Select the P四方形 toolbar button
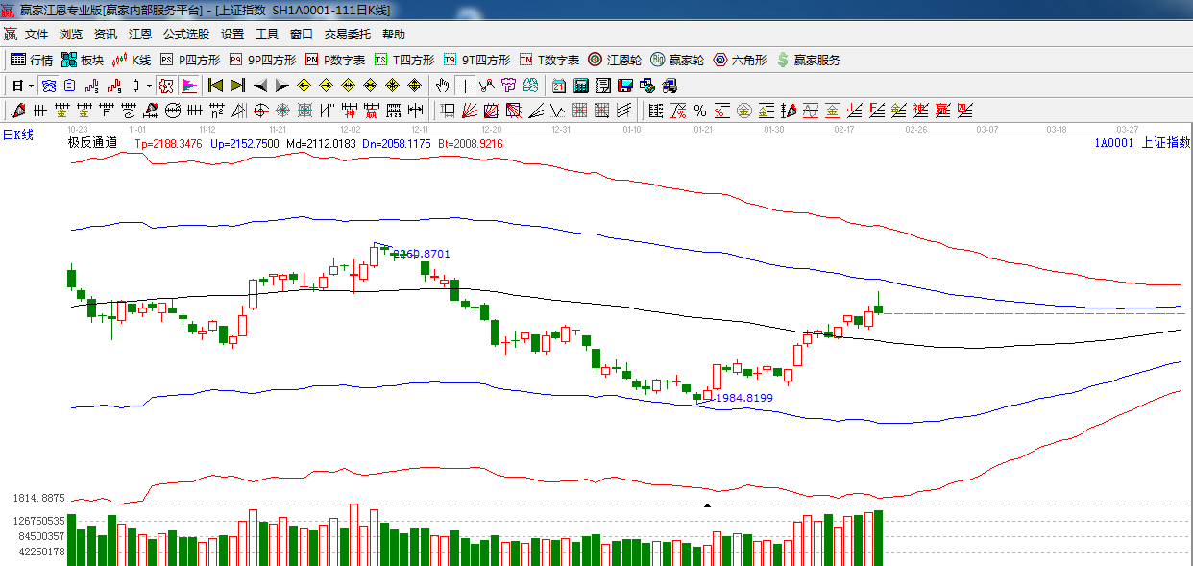Screen dimensions: 1193x566 [190, 60]
